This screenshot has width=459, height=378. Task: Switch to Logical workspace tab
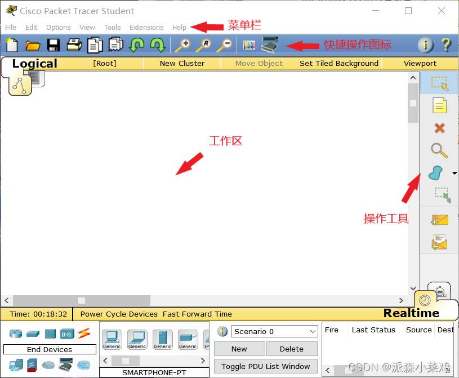click(34, 64)
